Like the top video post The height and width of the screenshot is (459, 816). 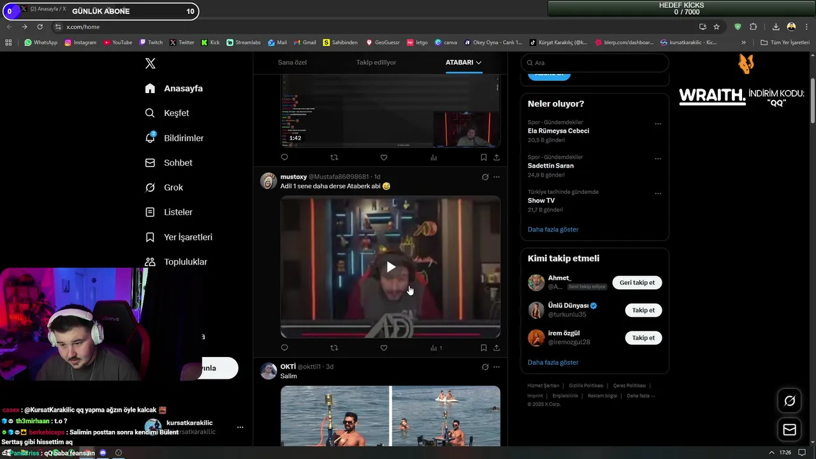384,157
